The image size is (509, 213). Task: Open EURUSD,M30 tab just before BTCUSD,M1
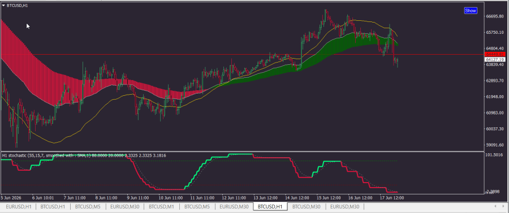click(124, 207)
